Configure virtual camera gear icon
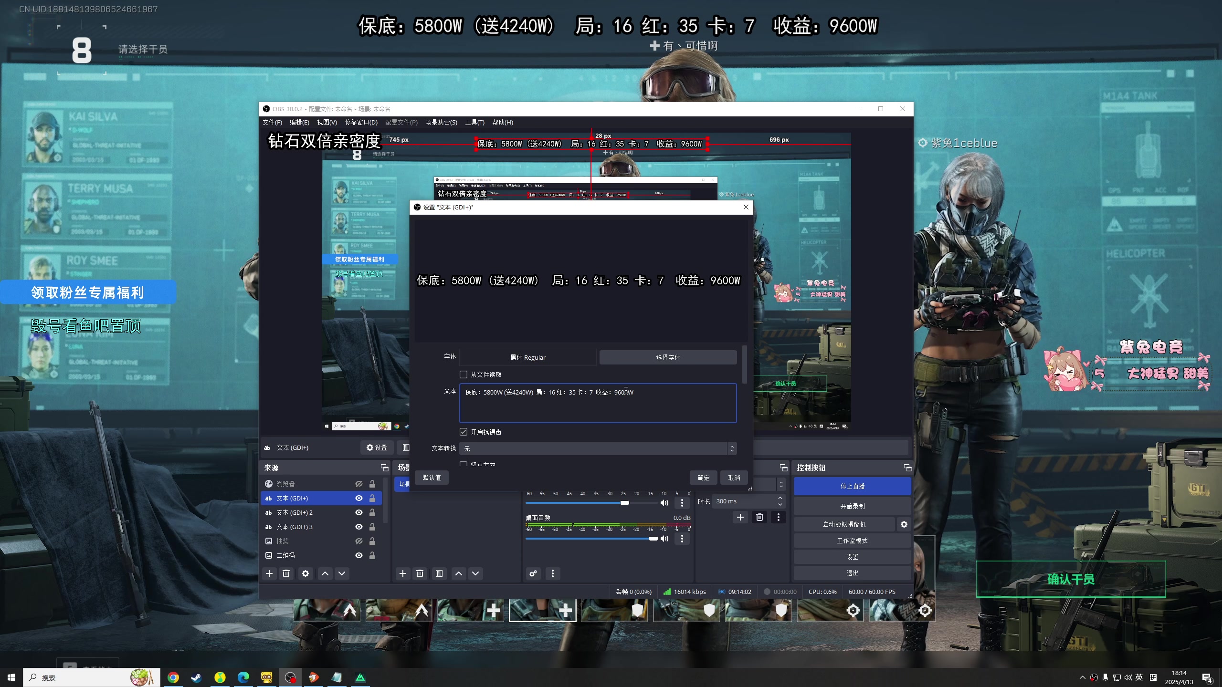 point(904,524)
